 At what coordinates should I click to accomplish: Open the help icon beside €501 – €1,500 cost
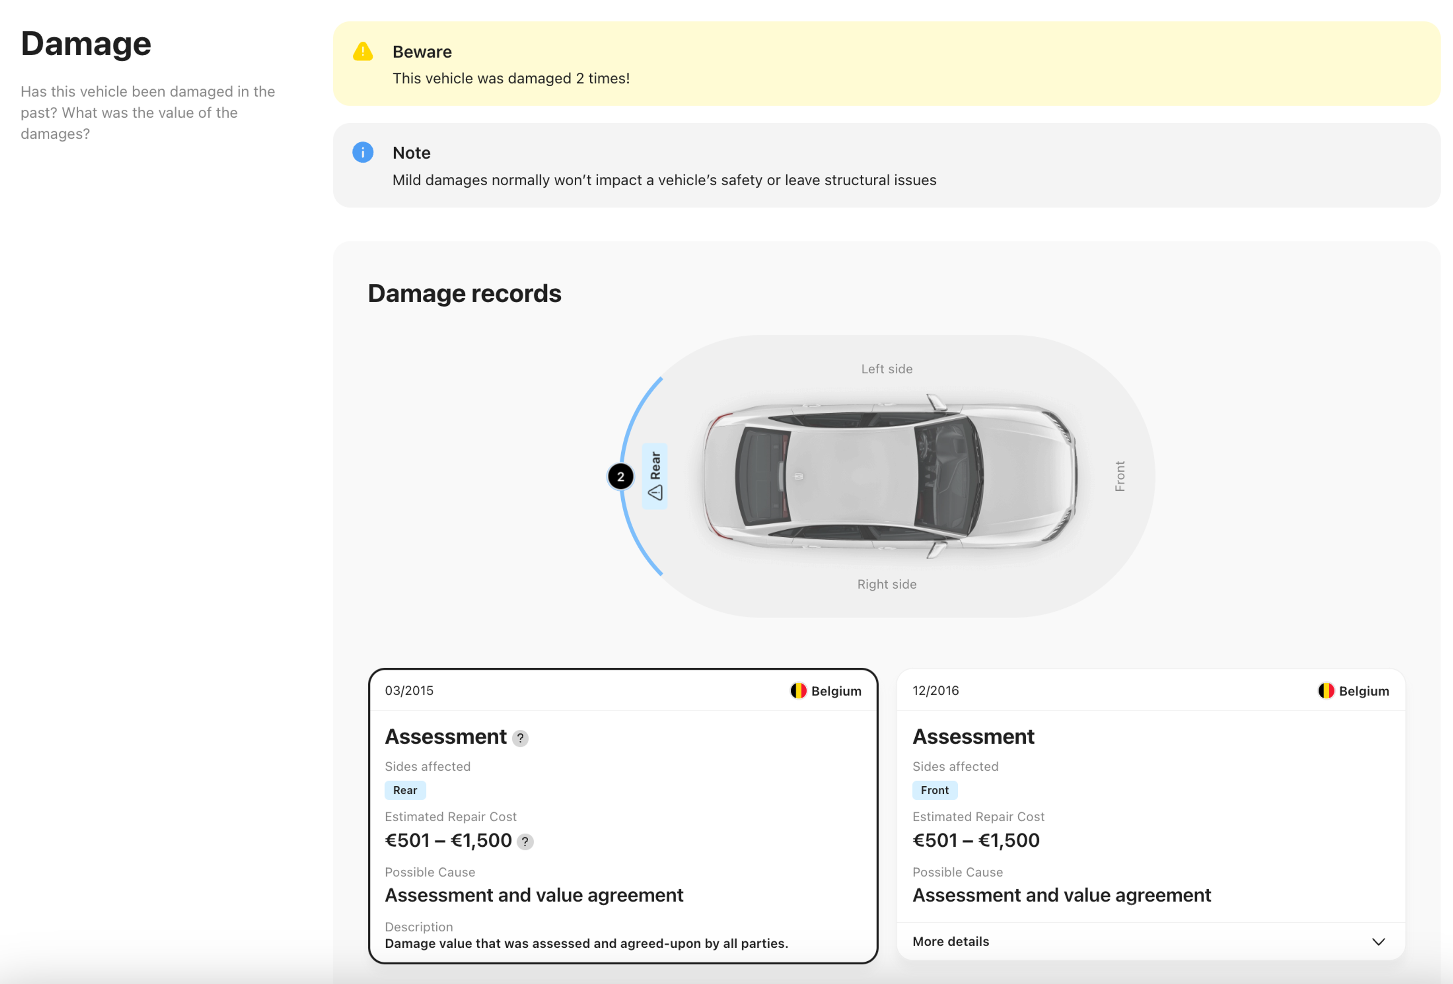click(x=525, y=841)
